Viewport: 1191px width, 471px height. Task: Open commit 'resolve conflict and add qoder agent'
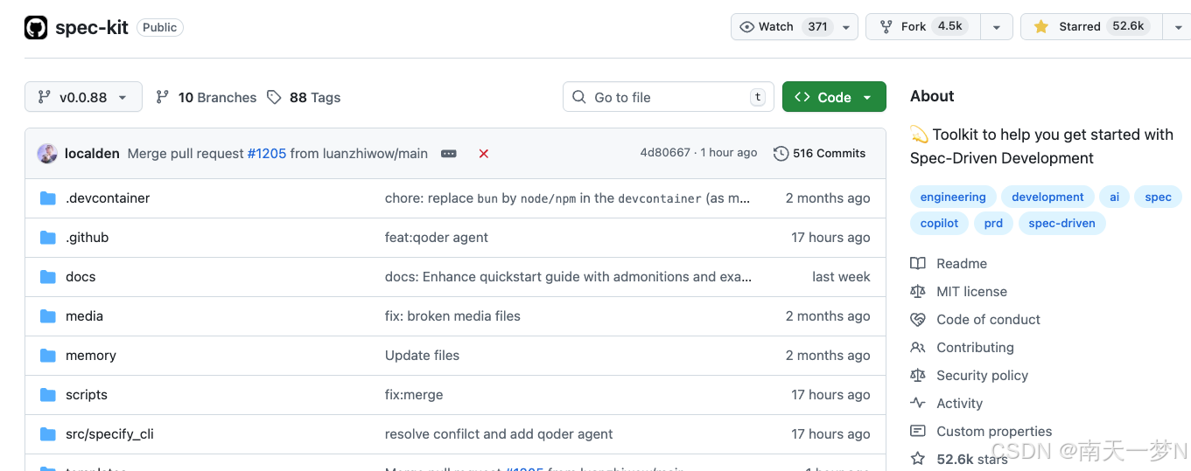tap(499, 434)
